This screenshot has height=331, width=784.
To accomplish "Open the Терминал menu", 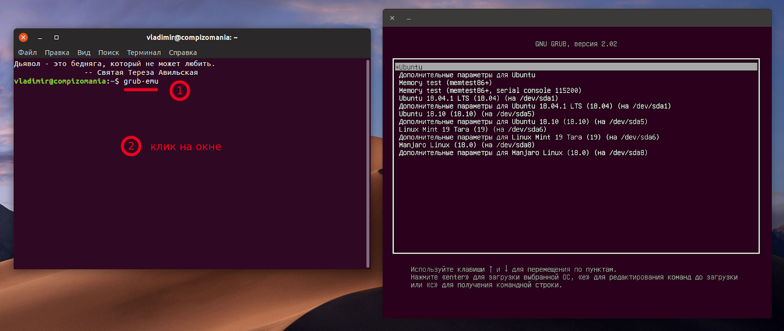I will pos(144,52).
